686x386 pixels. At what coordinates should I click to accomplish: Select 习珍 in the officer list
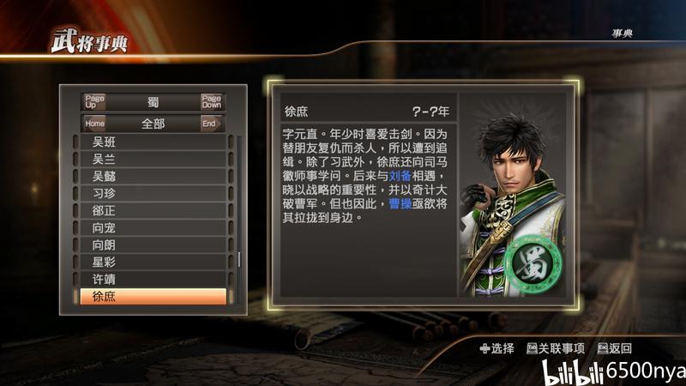[x=153, y=194]
